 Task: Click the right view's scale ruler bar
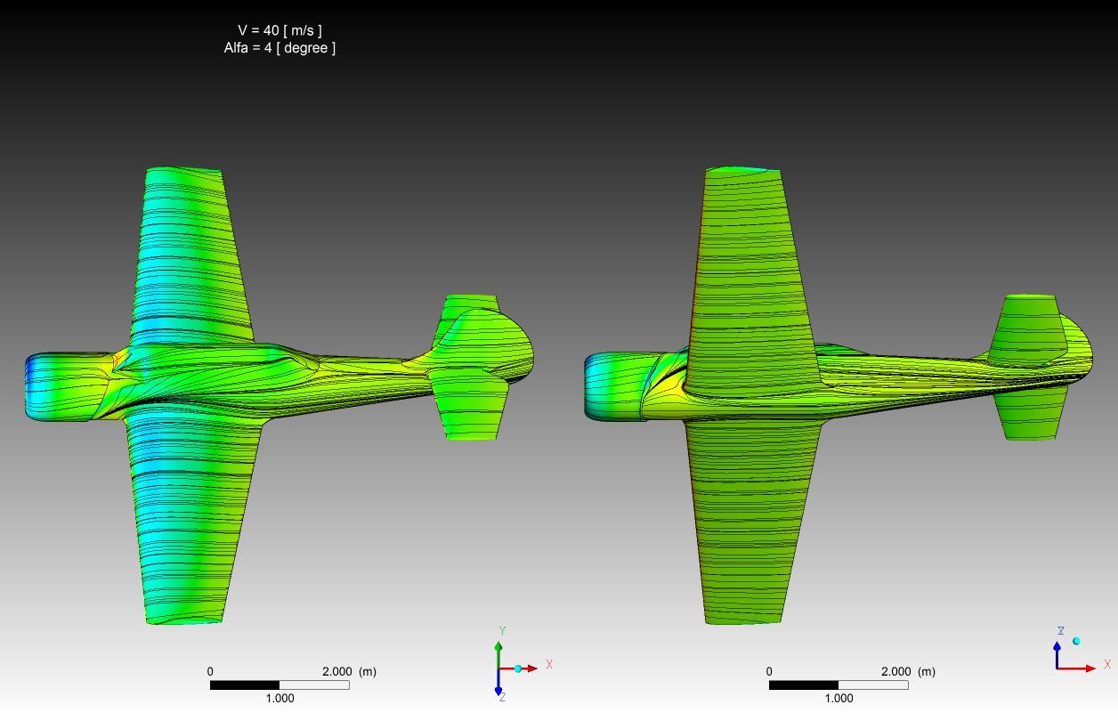[x=838, y=685]
